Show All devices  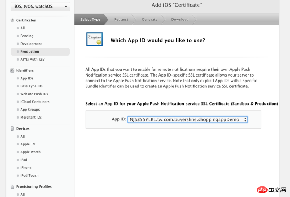pyautogui.click(x=22, y=136)
